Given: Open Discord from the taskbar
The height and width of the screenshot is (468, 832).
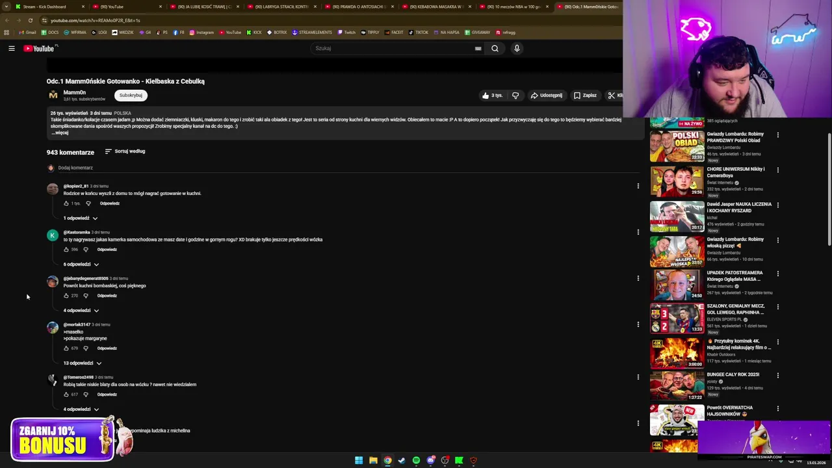Looking at the screenshot, I should [430, 460].
